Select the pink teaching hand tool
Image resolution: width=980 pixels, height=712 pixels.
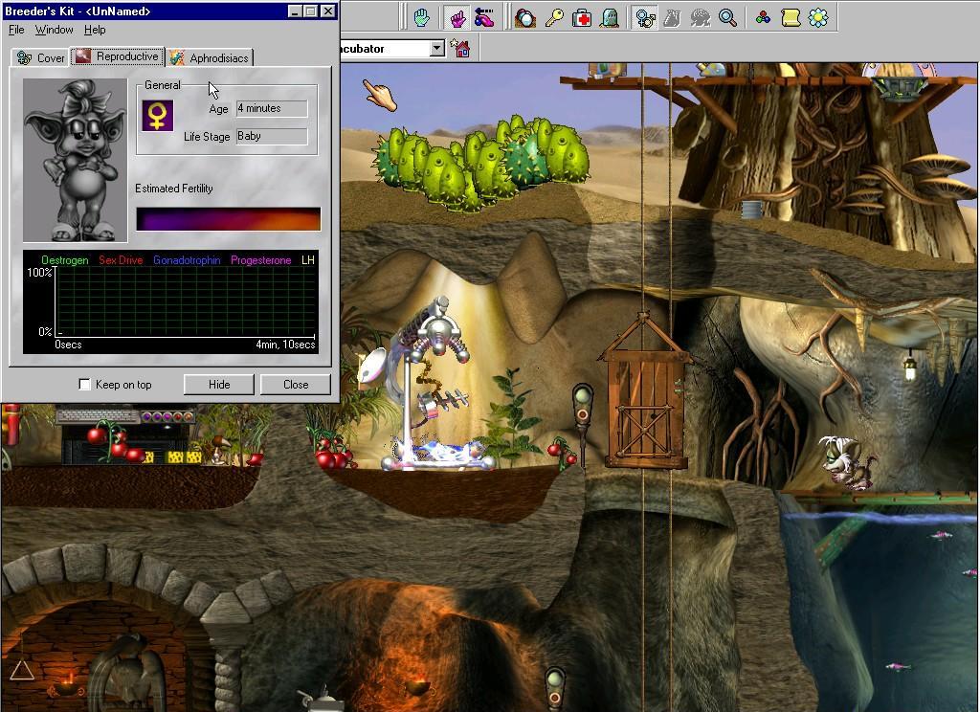tap(457, 17)
